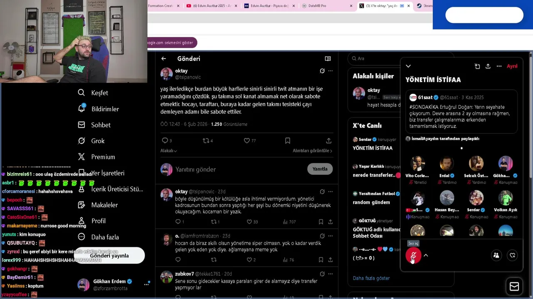This screenshot has width=533, height=299.
Task: Switch to Edvin Austbø Piyasa değeri tab
Action: pos(269,6)
